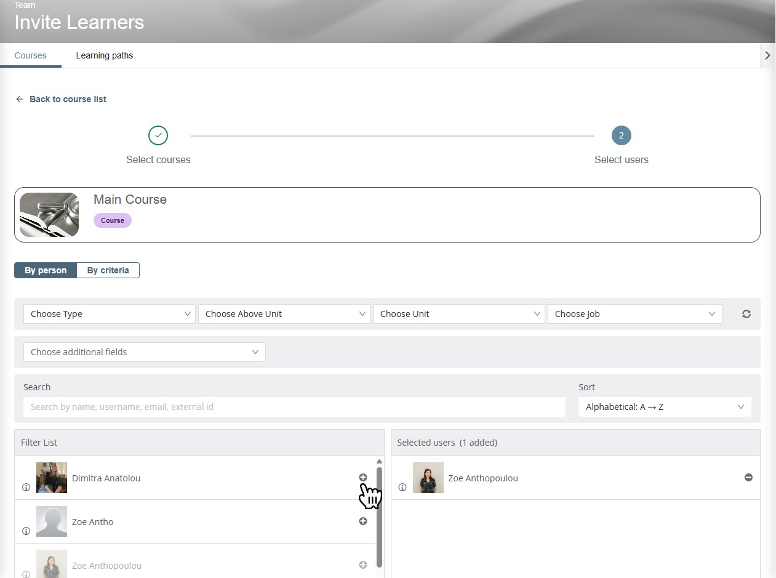Open the Sort Alphabetical A to Z dropdown

click(664, 407)
